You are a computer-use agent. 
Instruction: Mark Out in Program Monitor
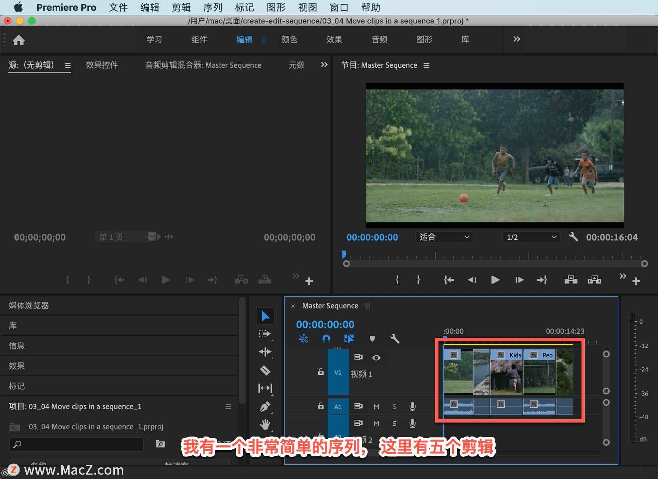coord(418,280)
